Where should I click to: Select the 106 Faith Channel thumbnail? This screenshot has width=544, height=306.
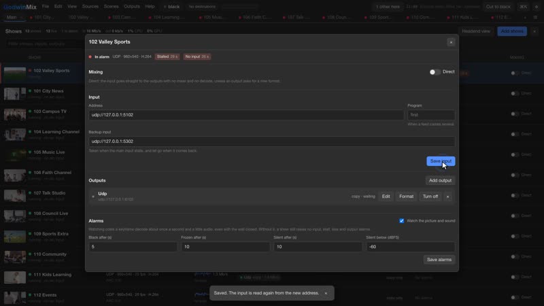click(x=14, y=175)
